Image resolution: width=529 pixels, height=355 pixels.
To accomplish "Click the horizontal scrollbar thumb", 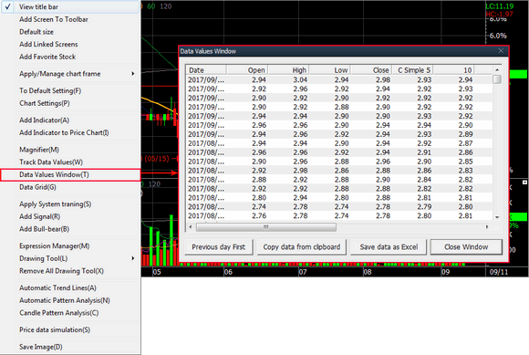I will point(265,226).
